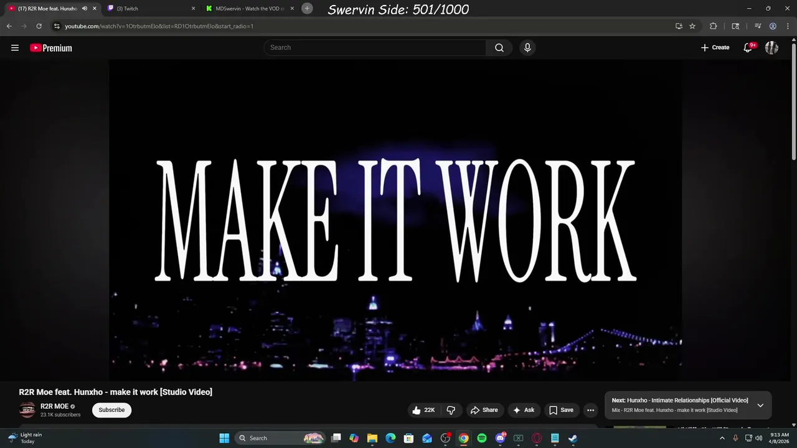The width and height of the screenshot is (797, 448).
Task: Open Microsoft Edge from taskbar
Action: point(390,438)
